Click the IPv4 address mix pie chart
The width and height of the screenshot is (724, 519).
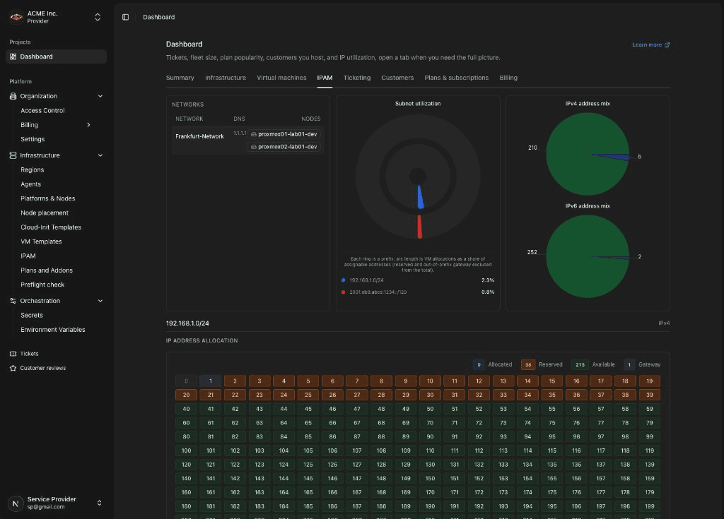(588, 154)
